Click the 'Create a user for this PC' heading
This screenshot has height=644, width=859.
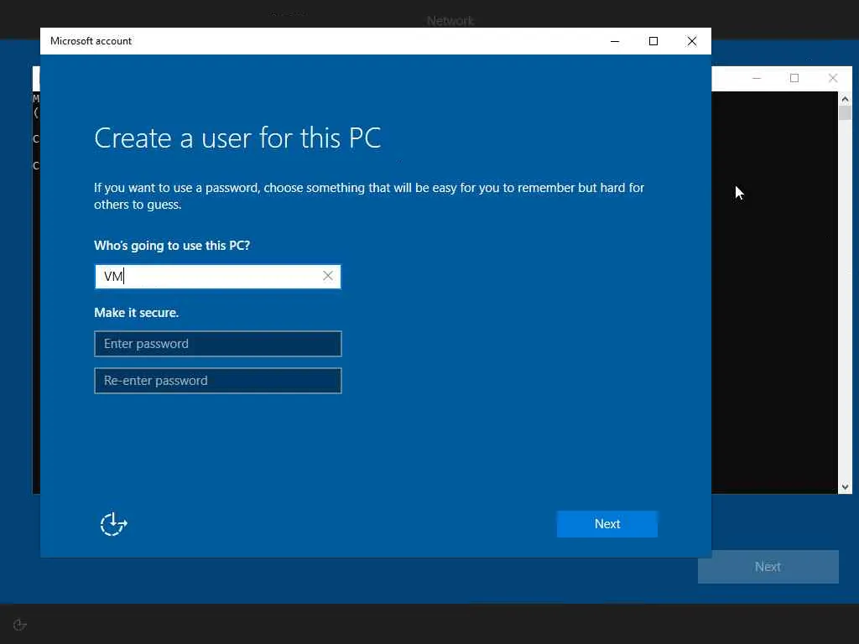(237, 138)
